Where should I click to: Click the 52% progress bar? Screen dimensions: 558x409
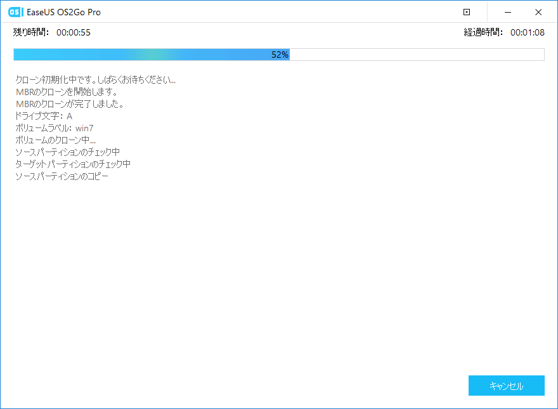point(279,55)
